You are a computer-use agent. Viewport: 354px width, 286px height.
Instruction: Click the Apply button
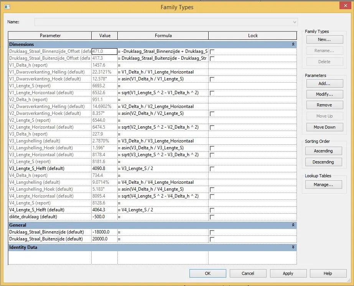pos(288,273)
